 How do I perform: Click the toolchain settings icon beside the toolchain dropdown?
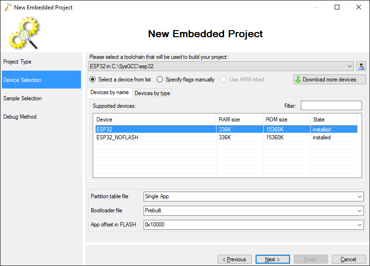point(361,66)
